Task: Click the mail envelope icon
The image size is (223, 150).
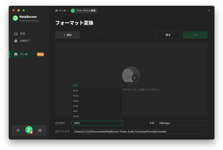Action: pos(40,130)
